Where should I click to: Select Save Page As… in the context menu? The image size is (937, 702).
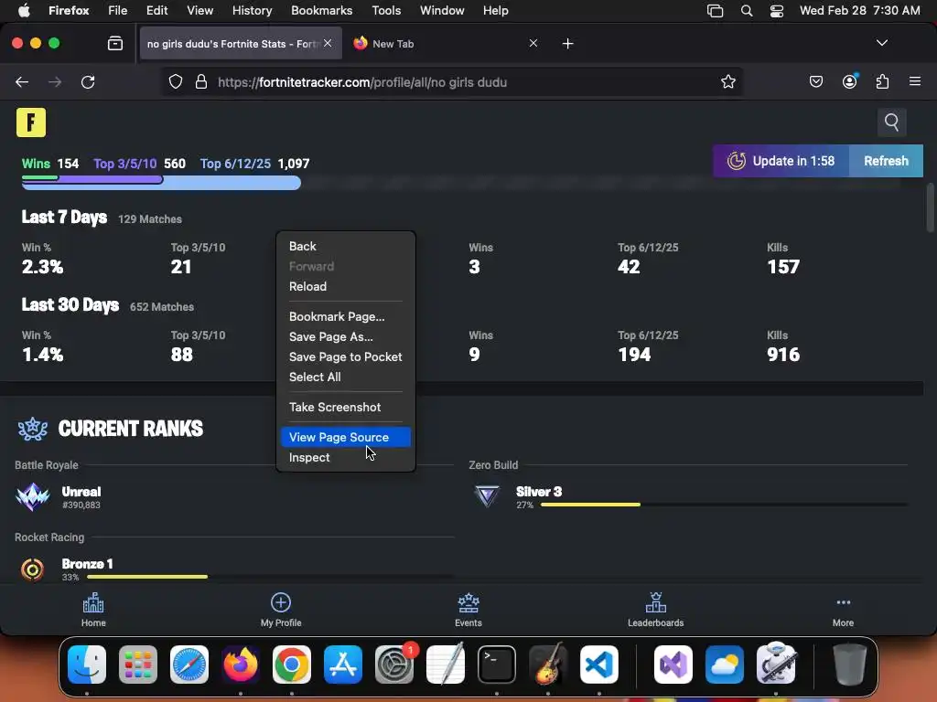(x=345, y=336)
